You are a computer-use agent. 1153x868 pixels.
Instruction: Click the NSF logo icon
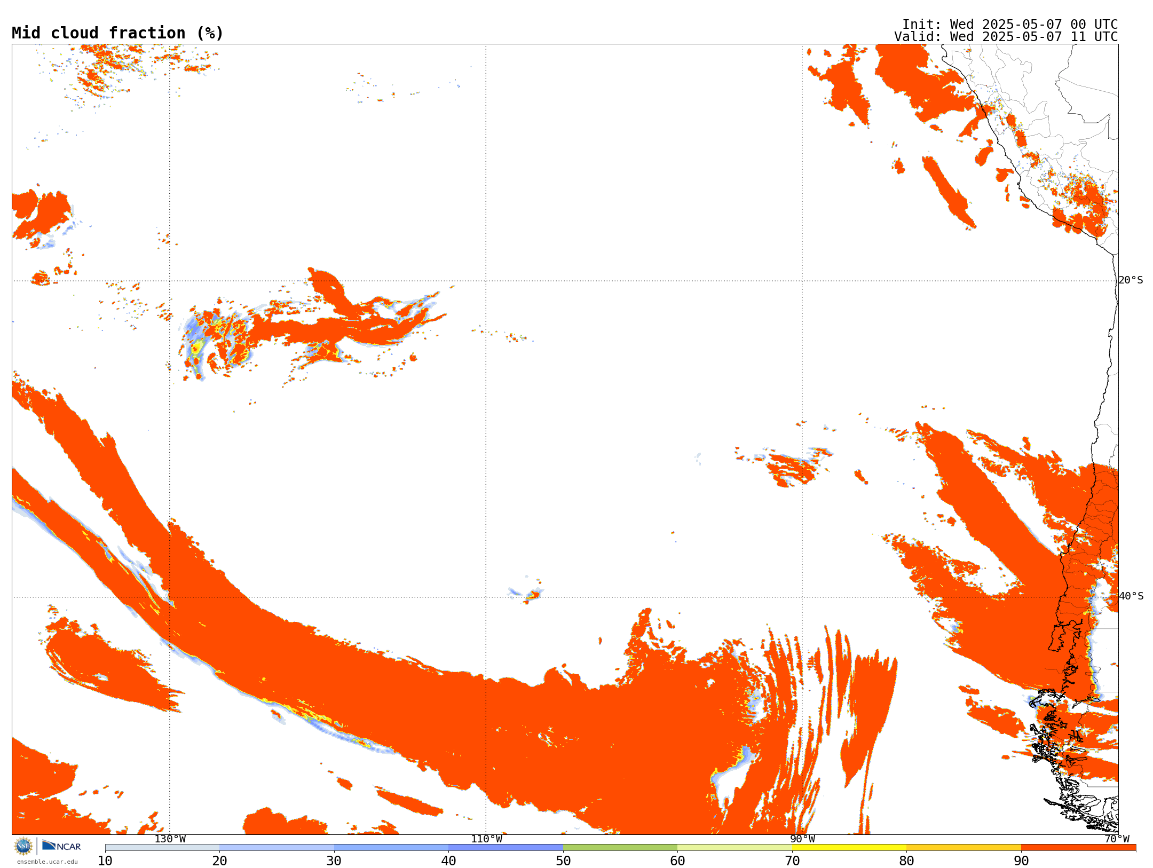click(23, 846)
